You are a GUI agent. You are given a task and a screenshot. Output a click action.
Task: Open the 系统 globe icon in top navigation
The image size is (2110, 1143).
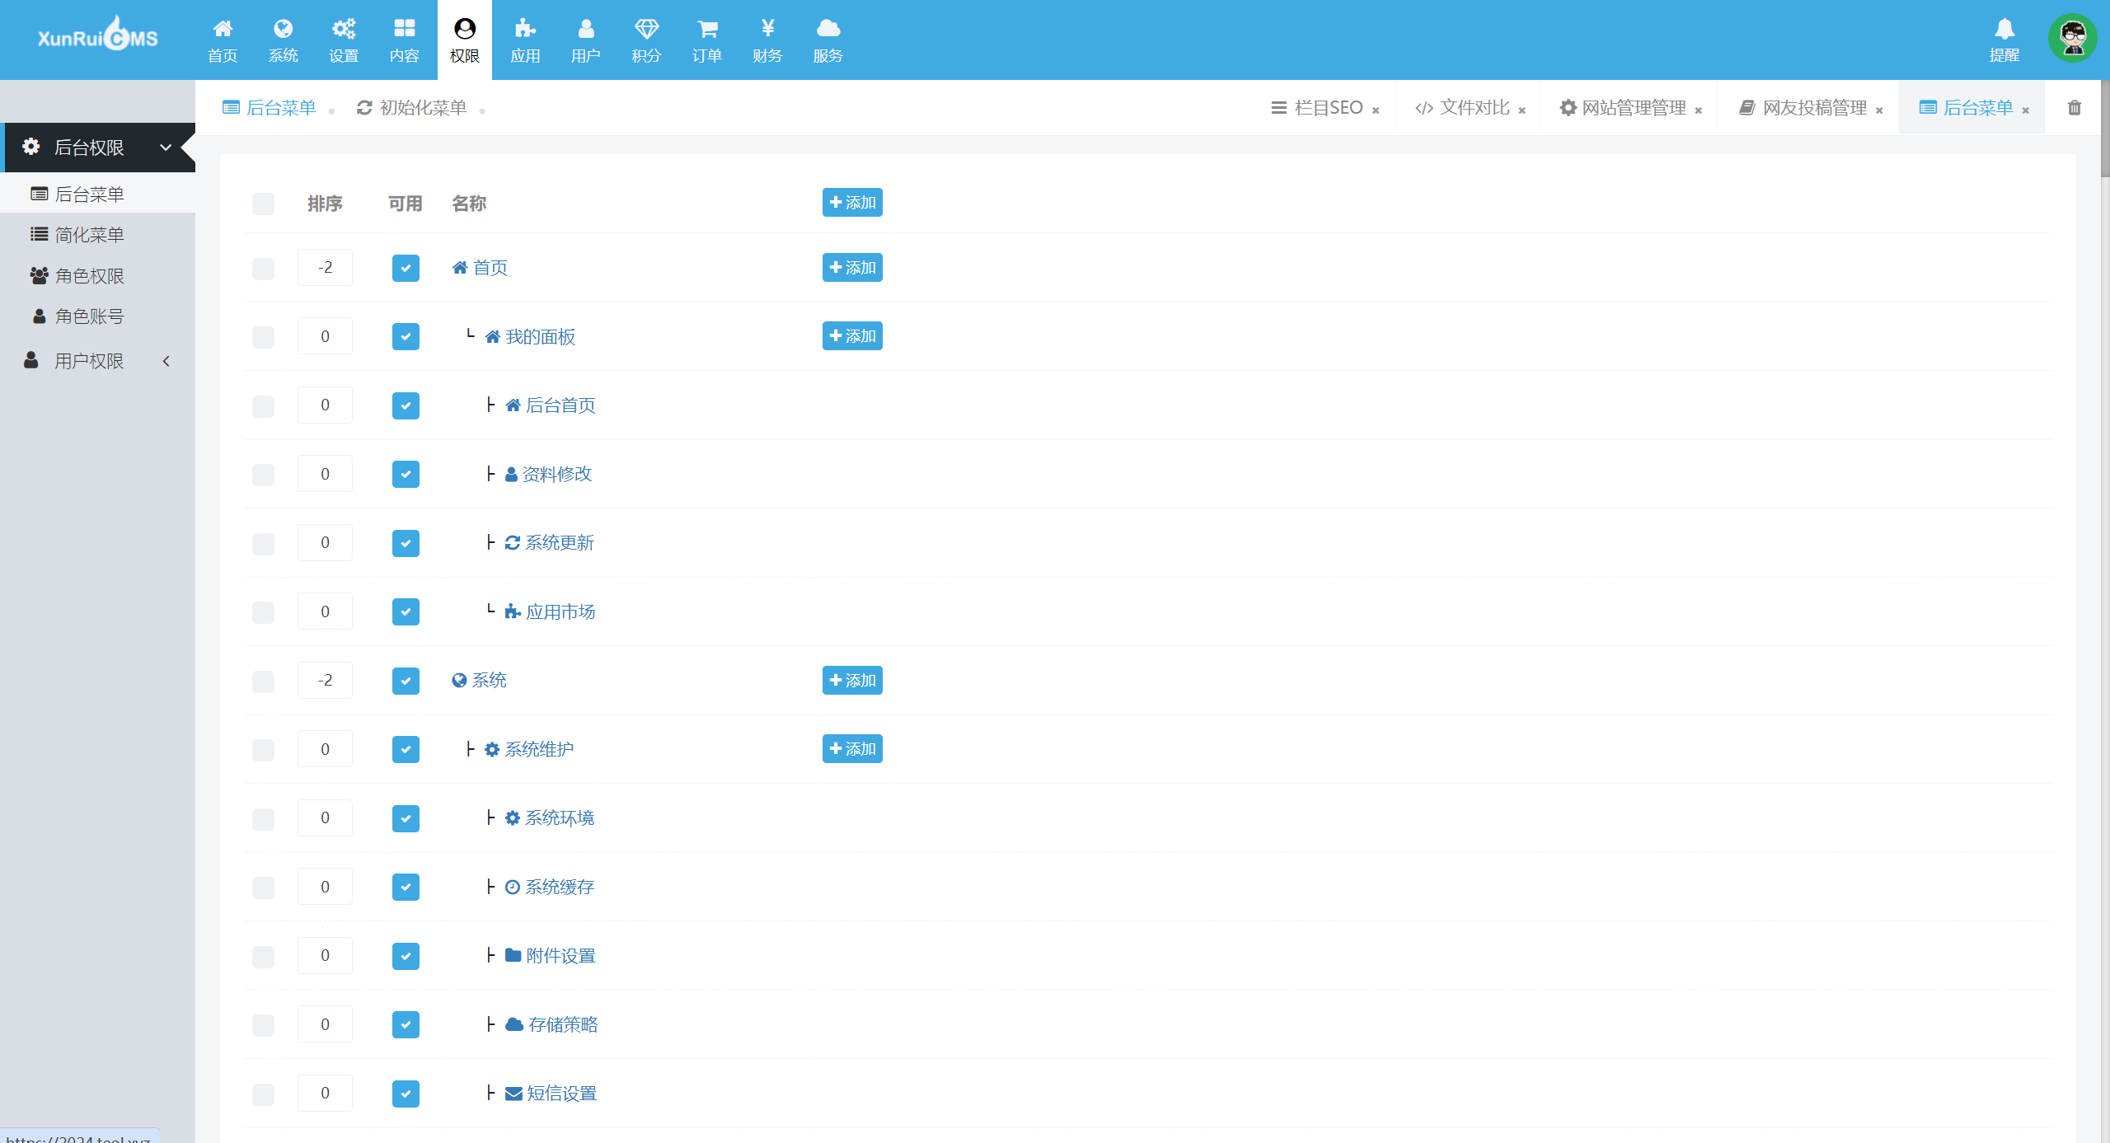click(x=283, y=29)
